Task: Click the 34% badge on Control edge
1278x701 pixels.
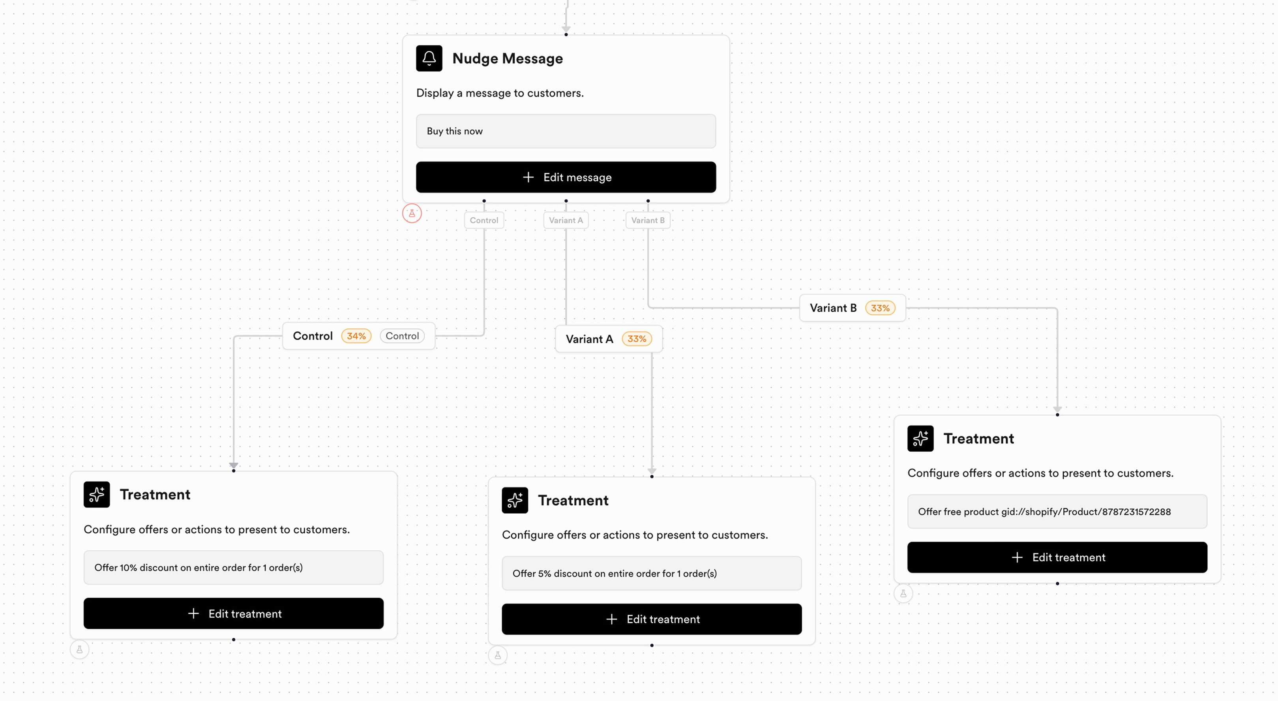Action: [356, 336]
